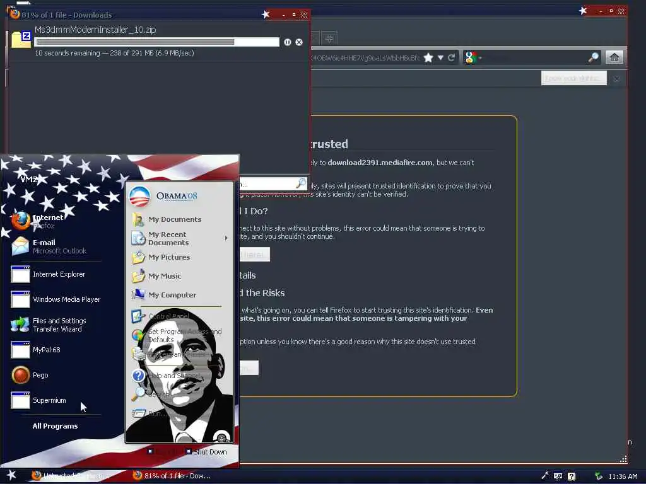Image resolution: width=646 pixels, height=484 pixels.
Task: Dismiss the Know your rights notification bar
Action: click(616, 79)
